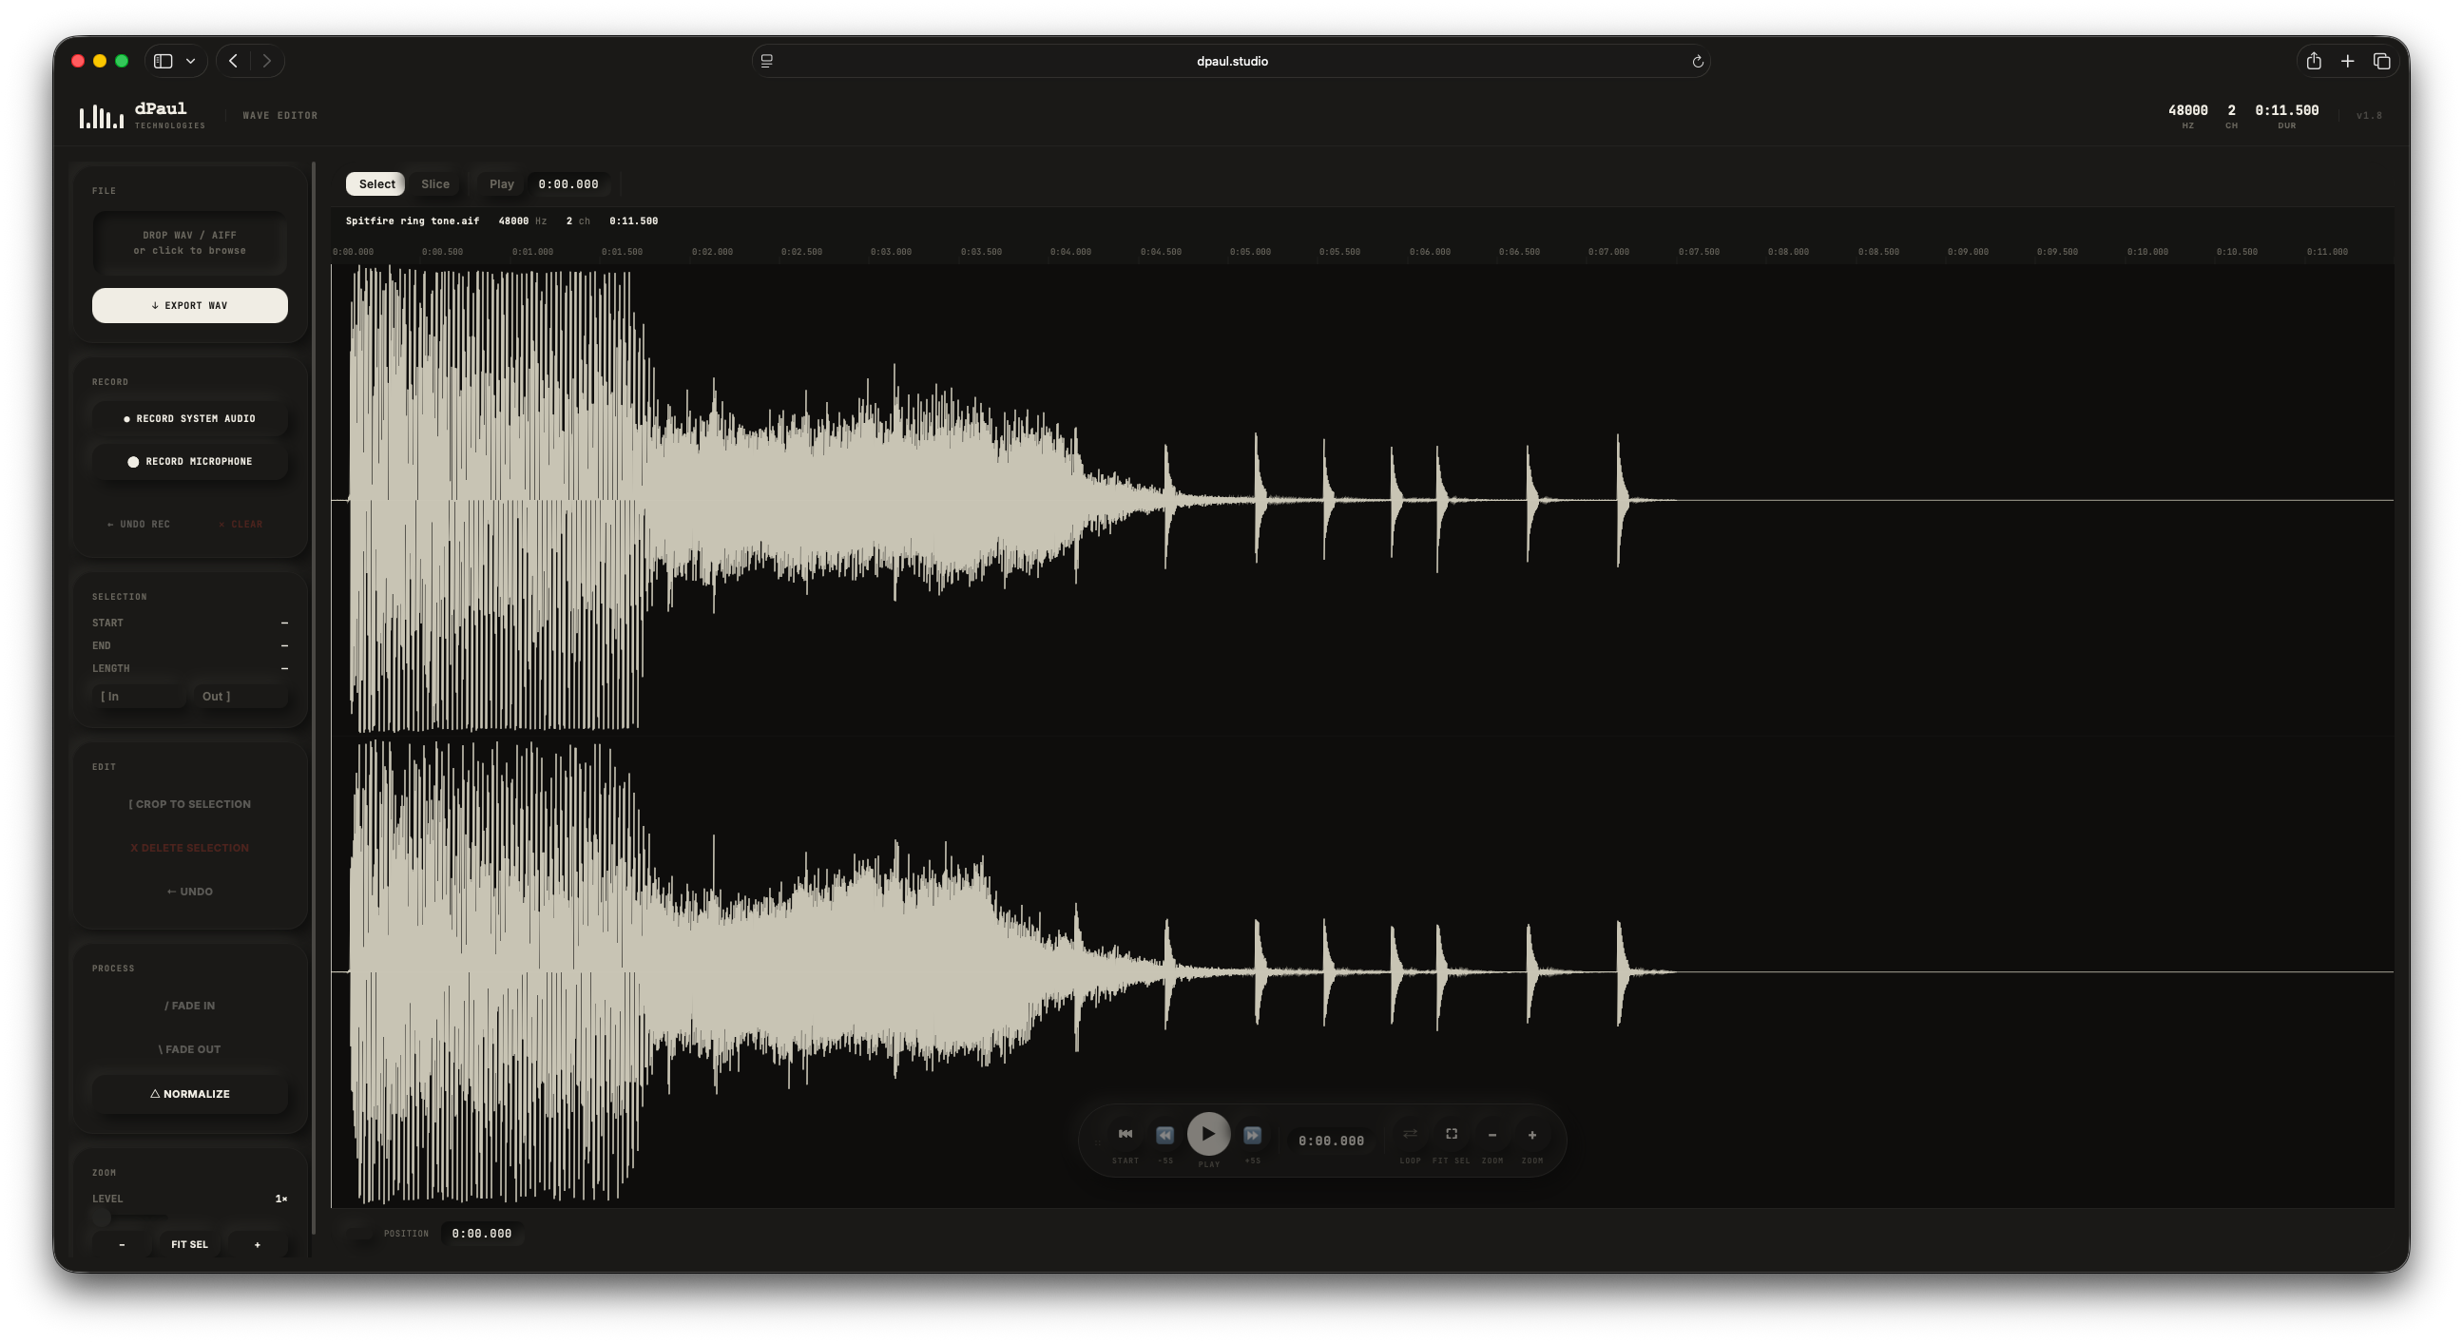Show Safari tab overview icon
This screenshot has height=1343, width=2463.
coord(2382,61)
